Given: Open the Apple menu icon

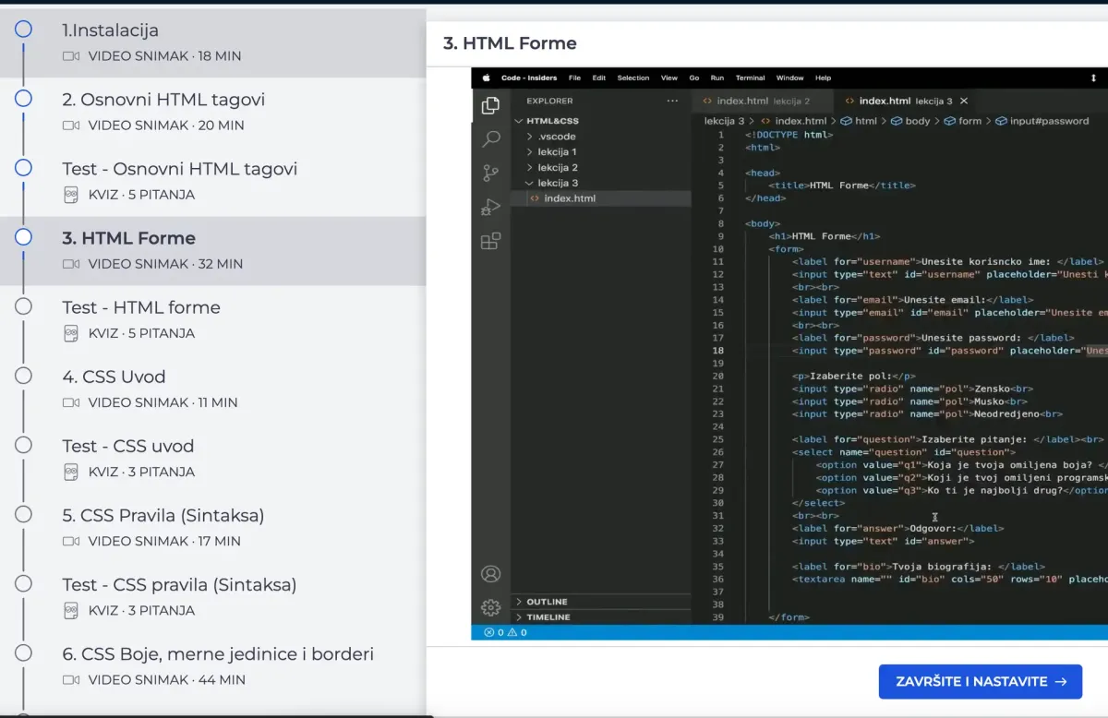Looking at the screenshot, I should pyautogui.click(x=485, y=78).
